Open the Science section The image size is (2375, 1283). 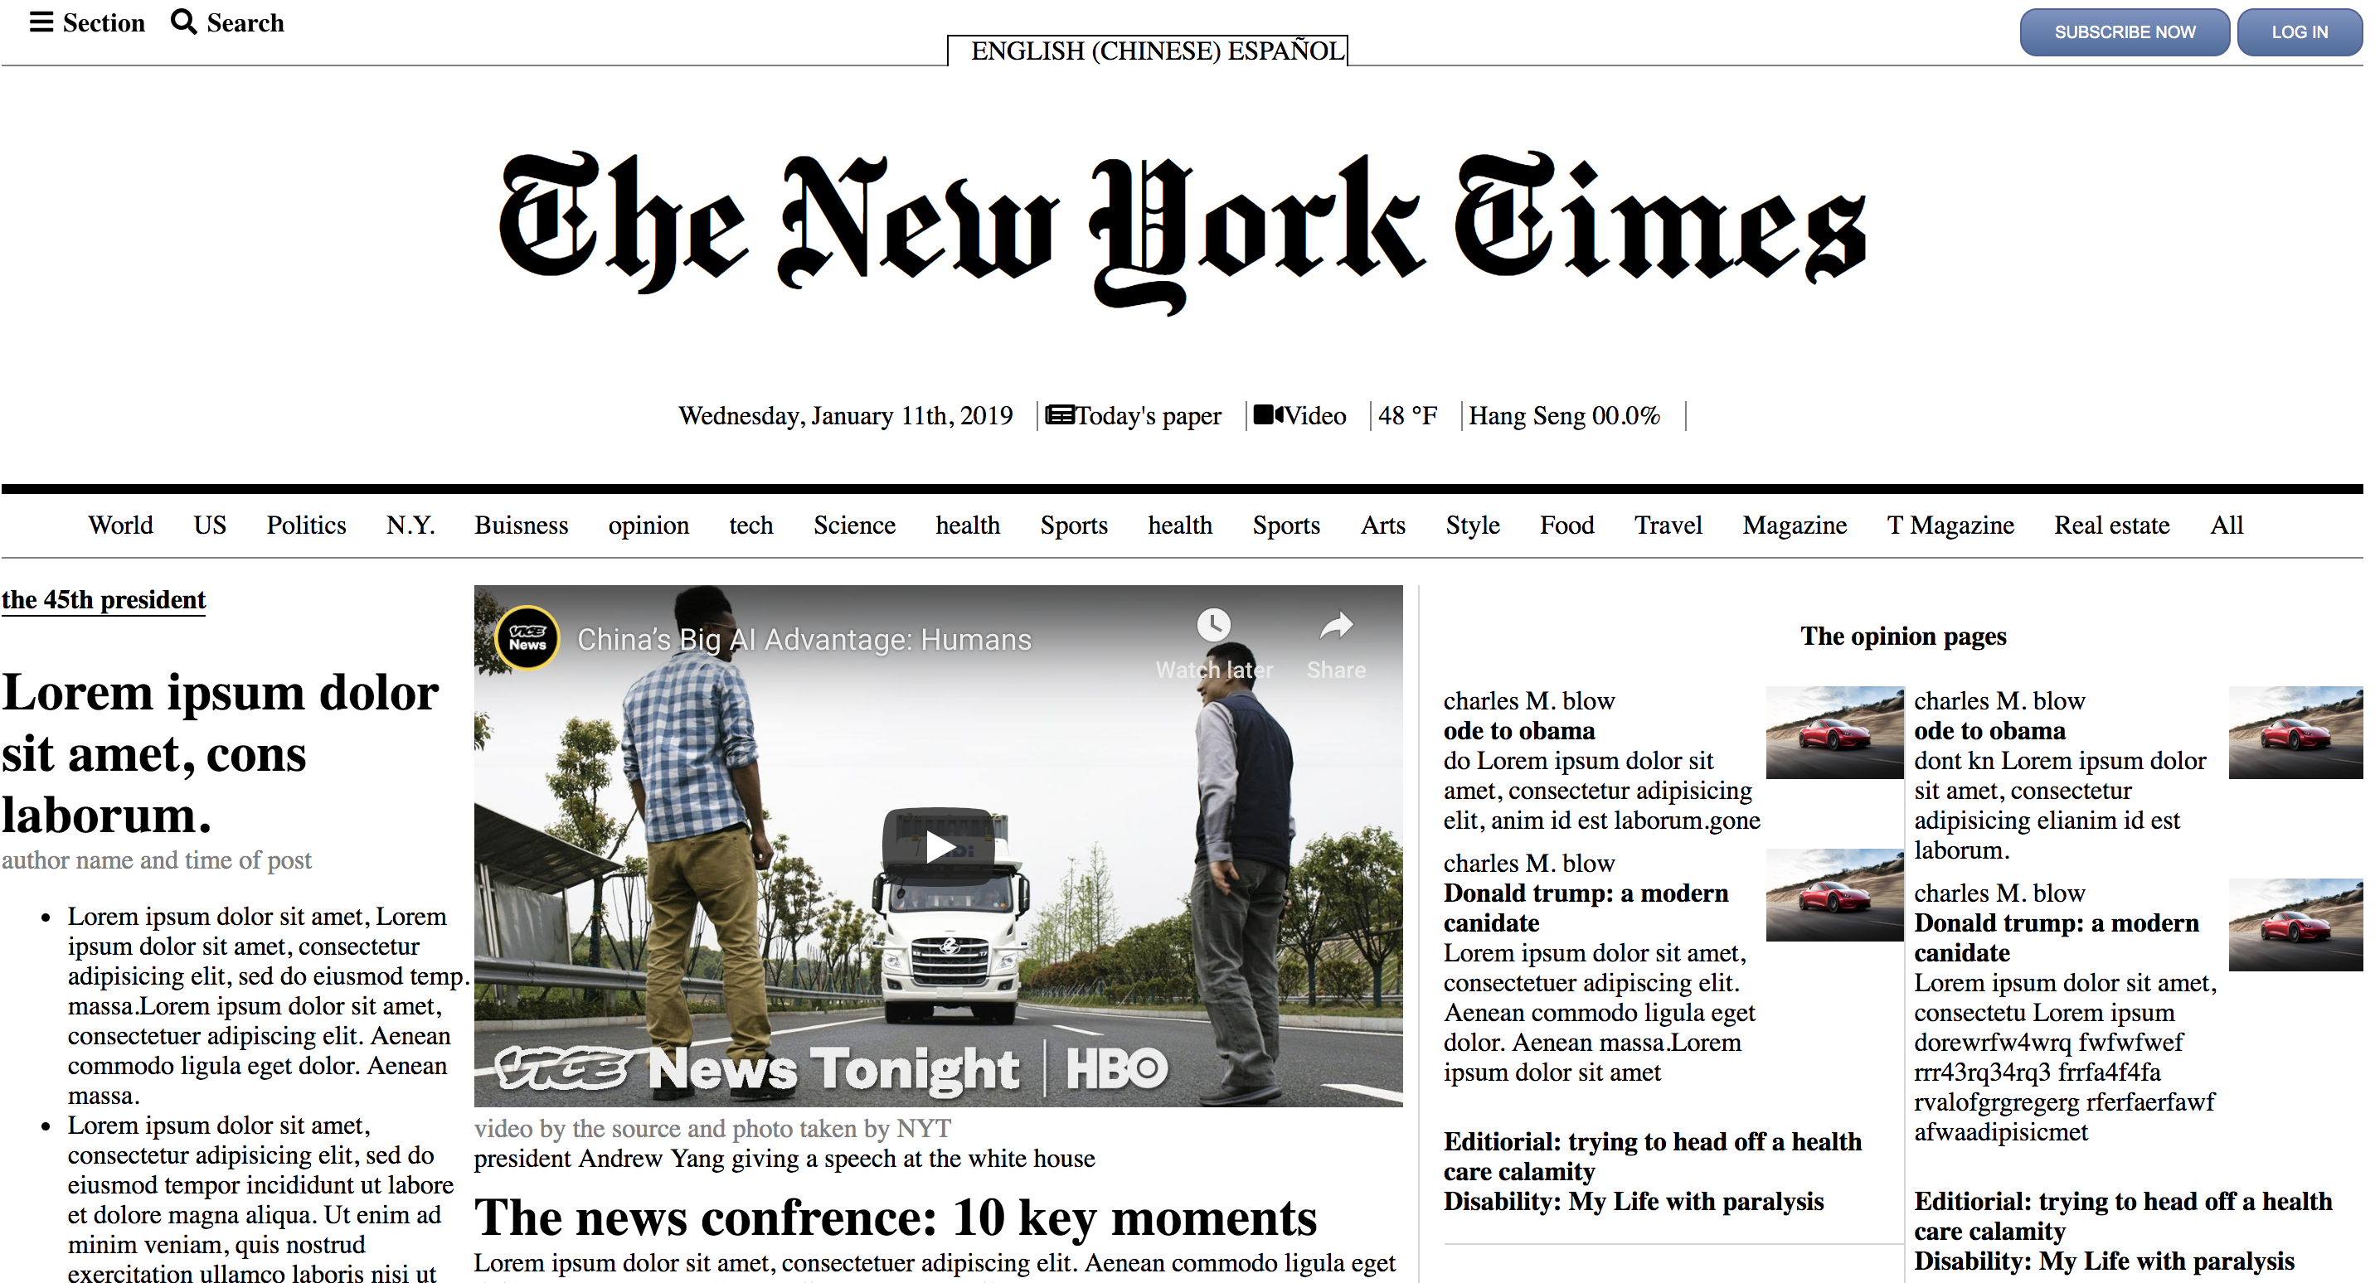tap(854, 525)
